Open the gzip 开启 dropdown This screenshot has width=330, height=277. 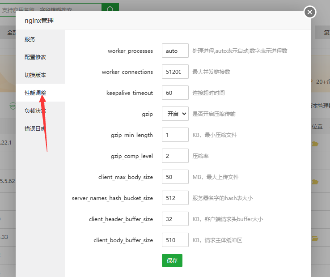(175, 114)
